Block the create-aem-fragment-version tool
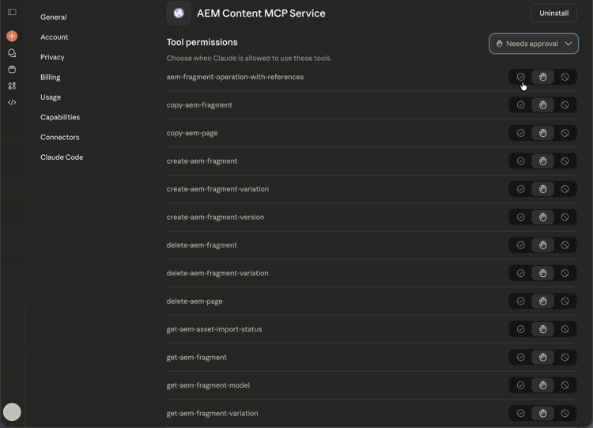The image size is (593, 428). coord(565,217)
